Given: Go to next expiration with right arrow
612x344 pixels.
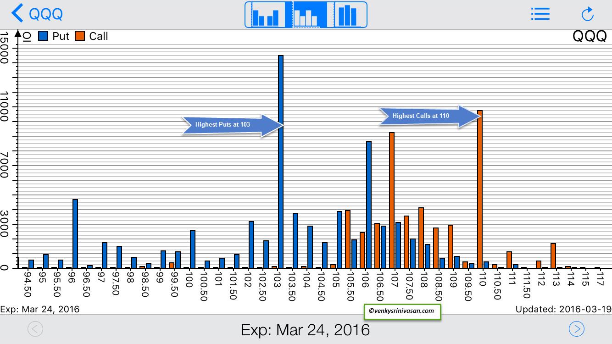Looking at the screenshot, I should click(577, 329).
